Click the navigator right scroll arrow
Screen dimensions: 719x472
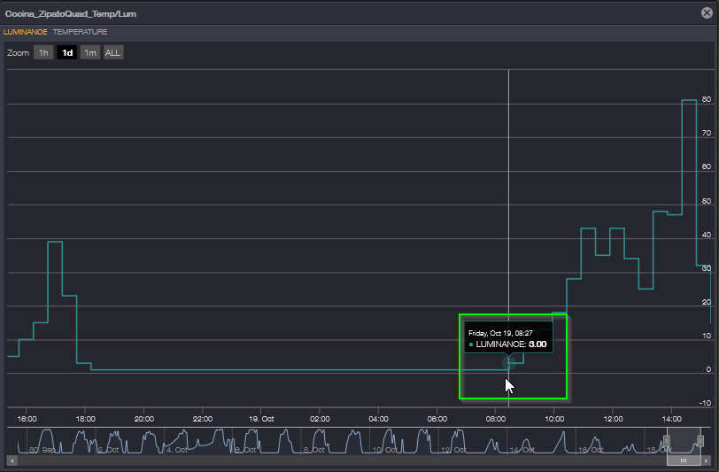pos(706,460)
